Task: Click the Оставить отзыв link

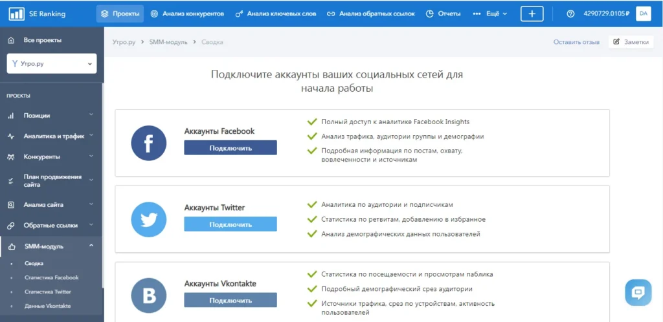Action: pyautogui.click(x=576, y=42)
